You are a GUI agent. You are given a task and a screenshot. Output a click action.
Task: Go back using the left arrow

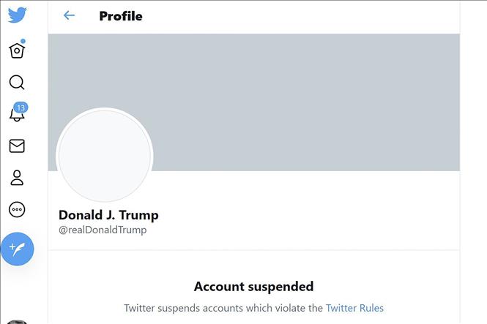coord(70,15)
